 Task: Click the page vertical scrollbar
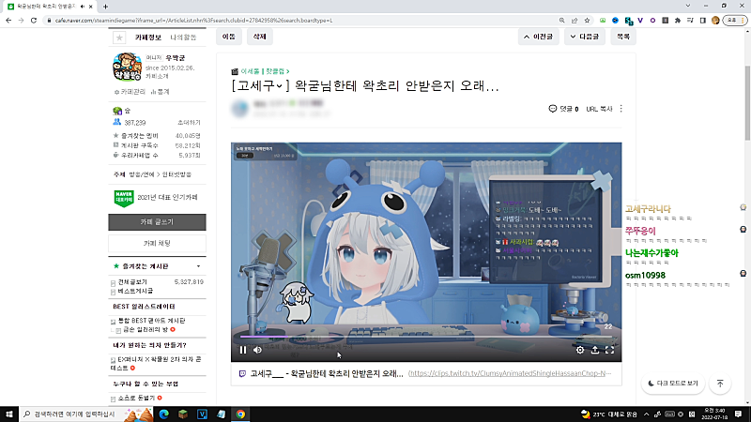(747, 103)
